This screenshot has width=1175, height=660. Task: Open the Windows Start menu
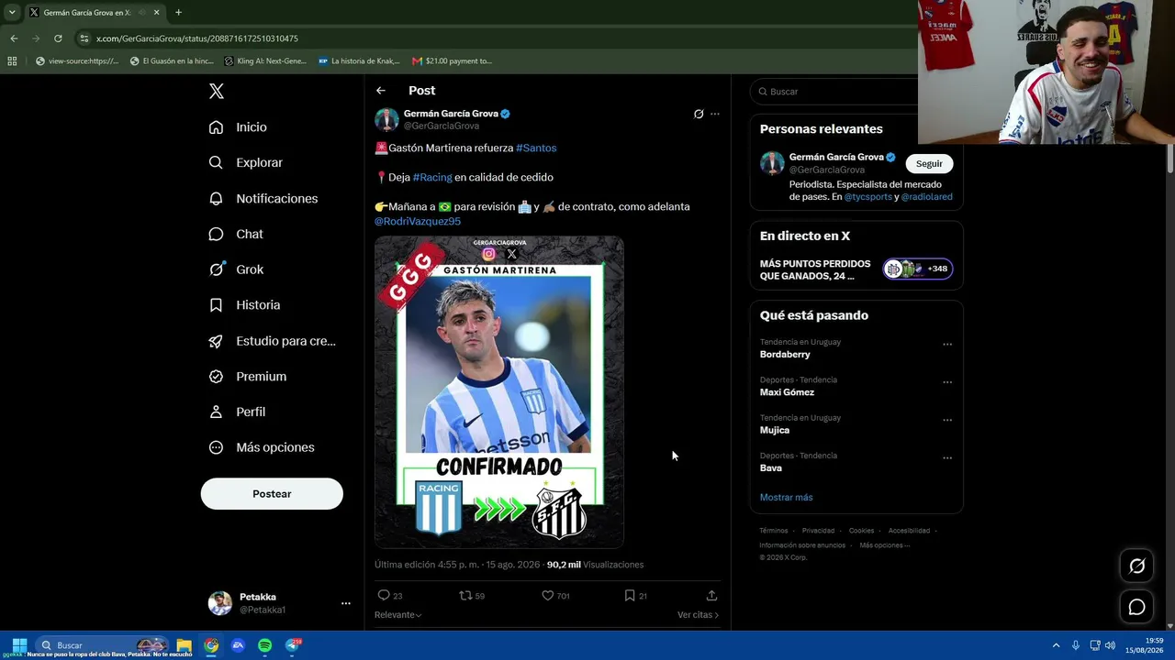click(x=19, y=645)
